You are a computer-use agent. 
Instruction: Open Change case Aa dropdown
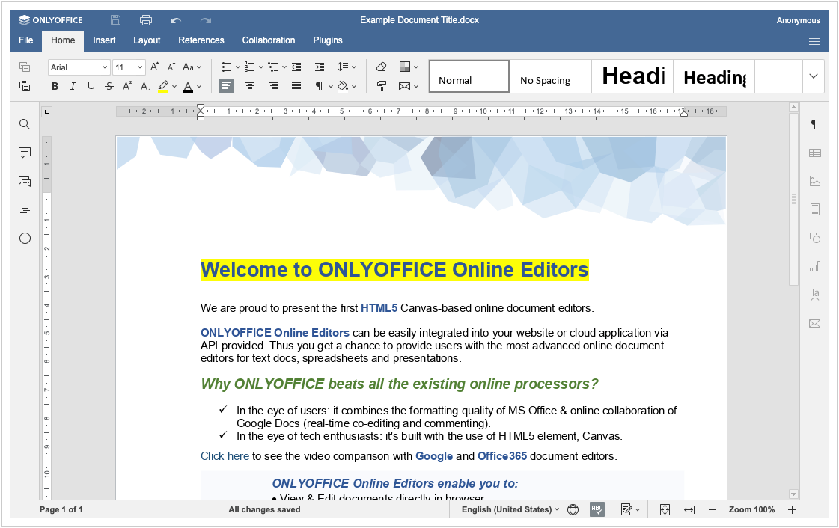[x=192, y=67]
